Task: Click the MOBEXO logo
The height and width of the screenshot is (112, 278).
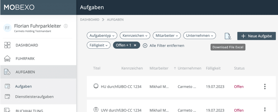Action: click(x=19, y=7)
